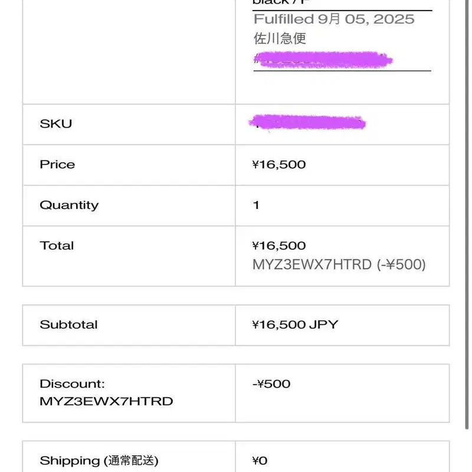Click the -¥500 discount amount
This screenshot has width=472, height=472.
271,384
